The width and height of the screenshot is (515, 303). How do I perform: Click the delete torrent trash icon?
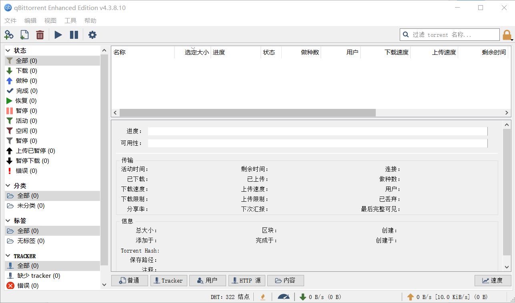tap(40, 35)
